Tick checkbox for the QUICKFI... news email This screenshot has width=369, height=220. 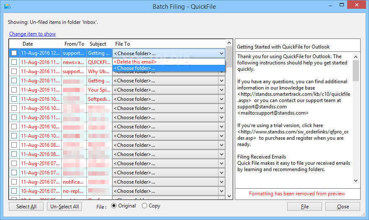point(14,62)
